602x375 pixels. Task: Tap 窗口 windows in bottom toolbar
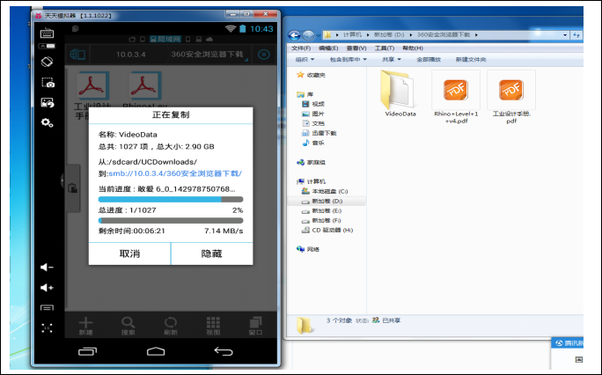coord(255,326)
